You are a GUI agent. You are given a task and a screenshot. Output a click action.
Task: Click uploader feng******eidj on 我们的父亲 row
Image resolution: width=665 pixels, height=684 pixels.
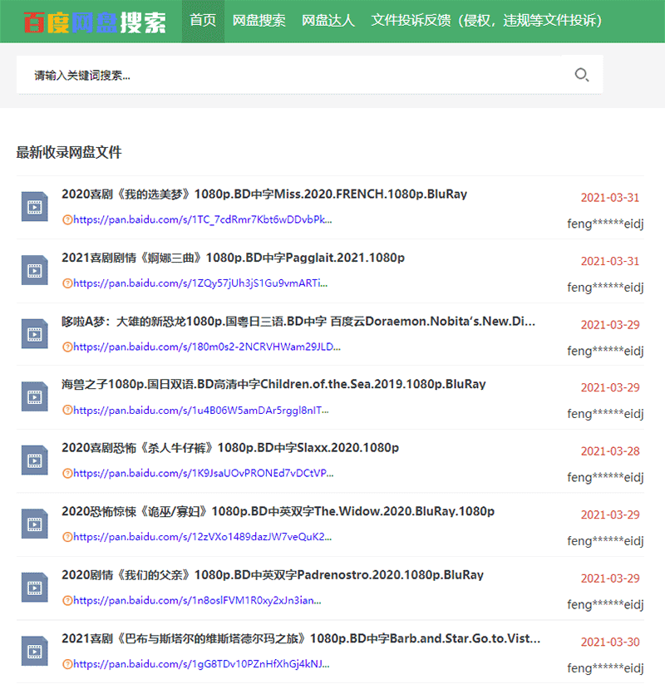[x=605, y=604]
